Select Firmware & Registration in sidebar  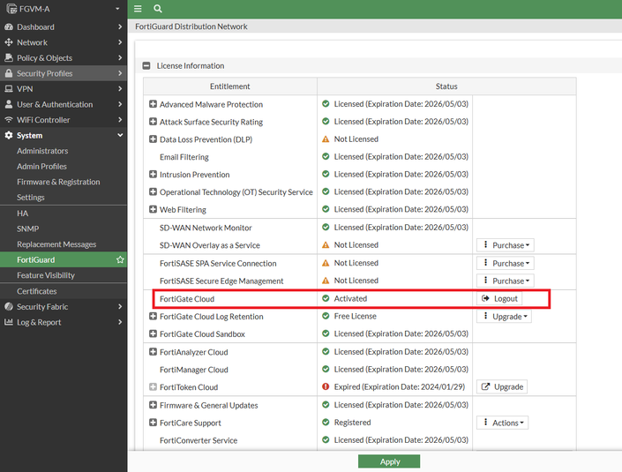coord(58,182)
